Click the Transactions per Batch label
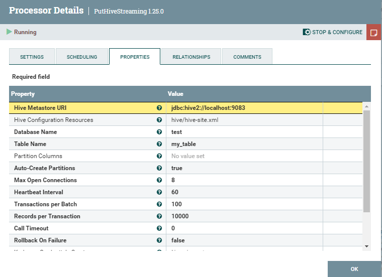 [45, 204]
